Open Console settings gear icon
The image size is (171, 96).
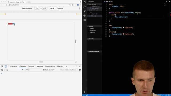coord(80,70)
